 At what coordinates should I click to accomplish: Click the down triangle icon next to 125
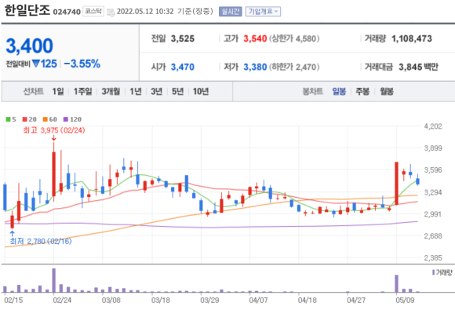pyautogui.click(x=35, y=64)
